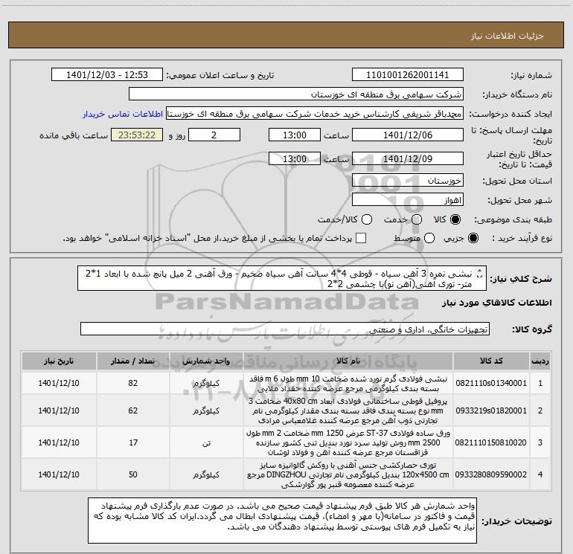Click the request creator field
The image size is (573, 554).
[x=315, y=114]
